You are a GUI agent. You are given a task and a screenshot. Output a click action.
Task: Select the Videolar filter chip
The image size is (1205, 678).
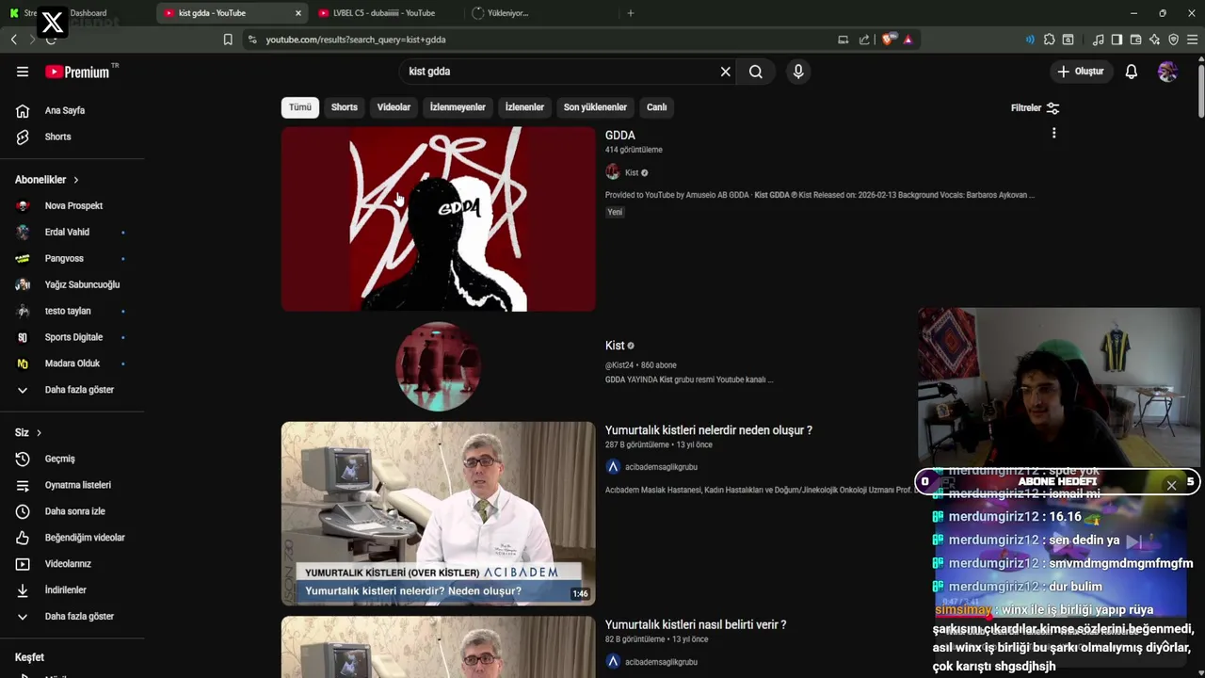pyautogui.click(x=394, y=107)
